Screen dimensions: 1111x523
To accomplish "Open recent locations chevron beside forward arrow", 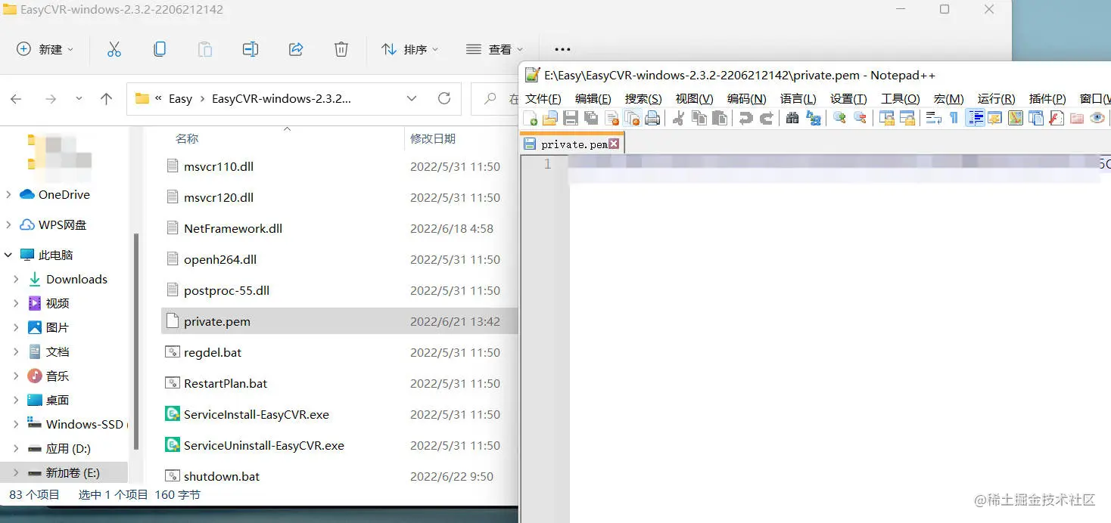I will tap(79, 98).
